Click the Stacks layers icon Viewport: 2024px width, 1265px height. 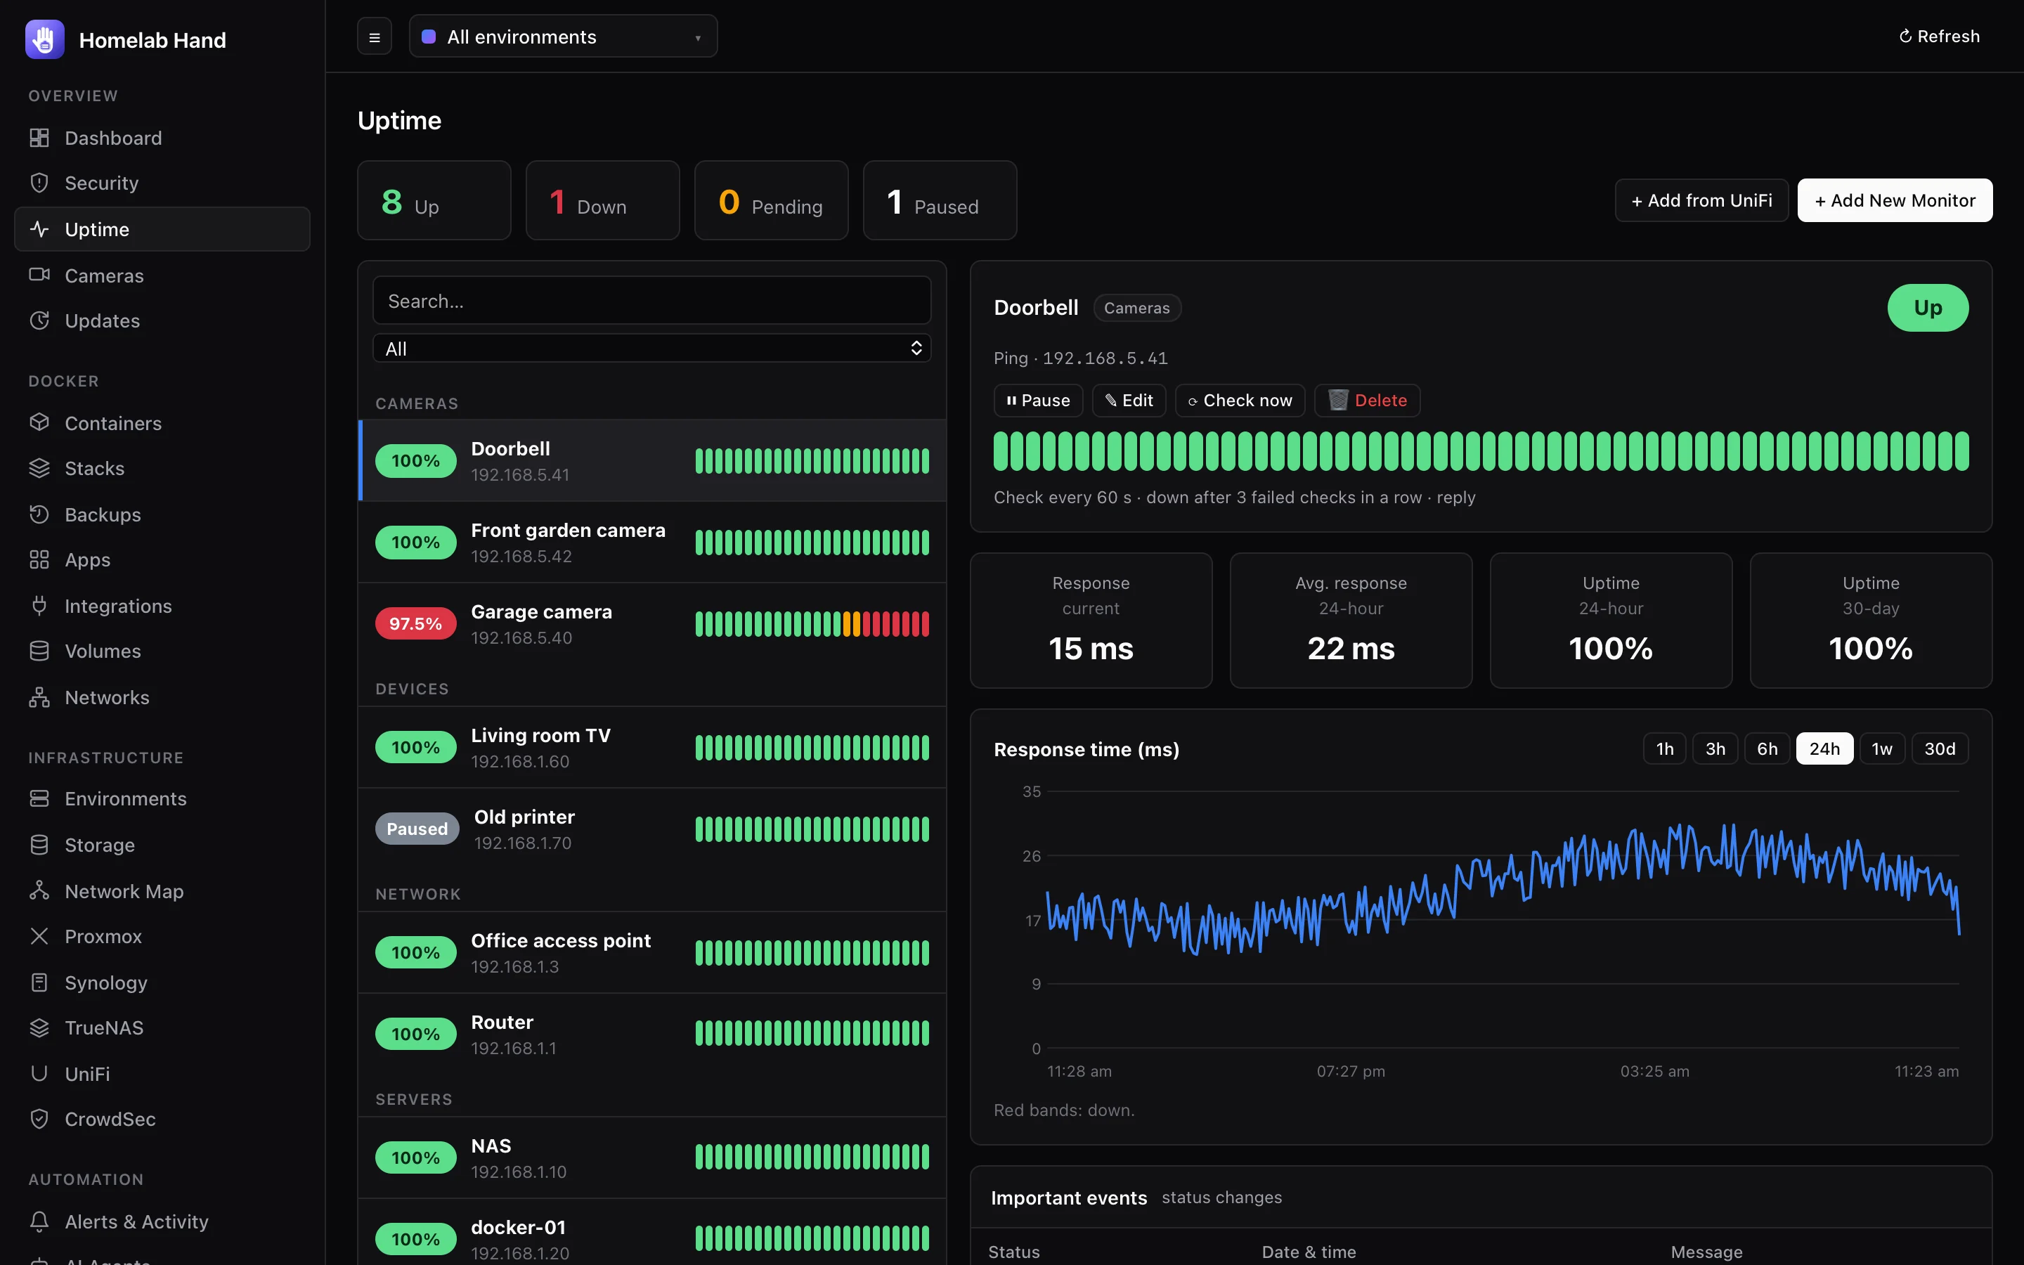39,467
